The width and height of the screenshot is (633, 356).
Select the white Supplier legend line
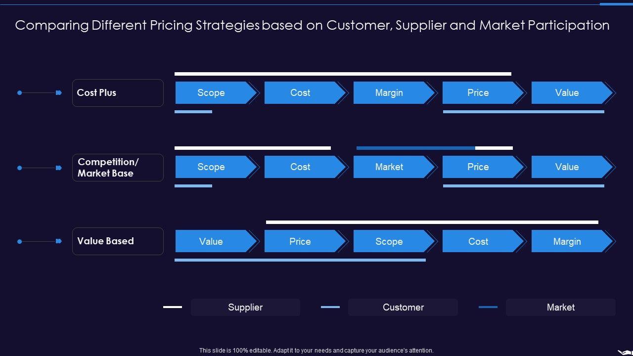point(173,307)
